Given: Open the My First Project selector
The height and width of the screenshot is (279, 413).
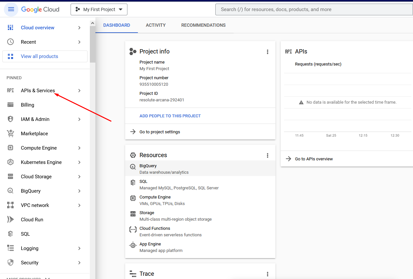Looking at the screenshot, I should (x=99, y=9).
